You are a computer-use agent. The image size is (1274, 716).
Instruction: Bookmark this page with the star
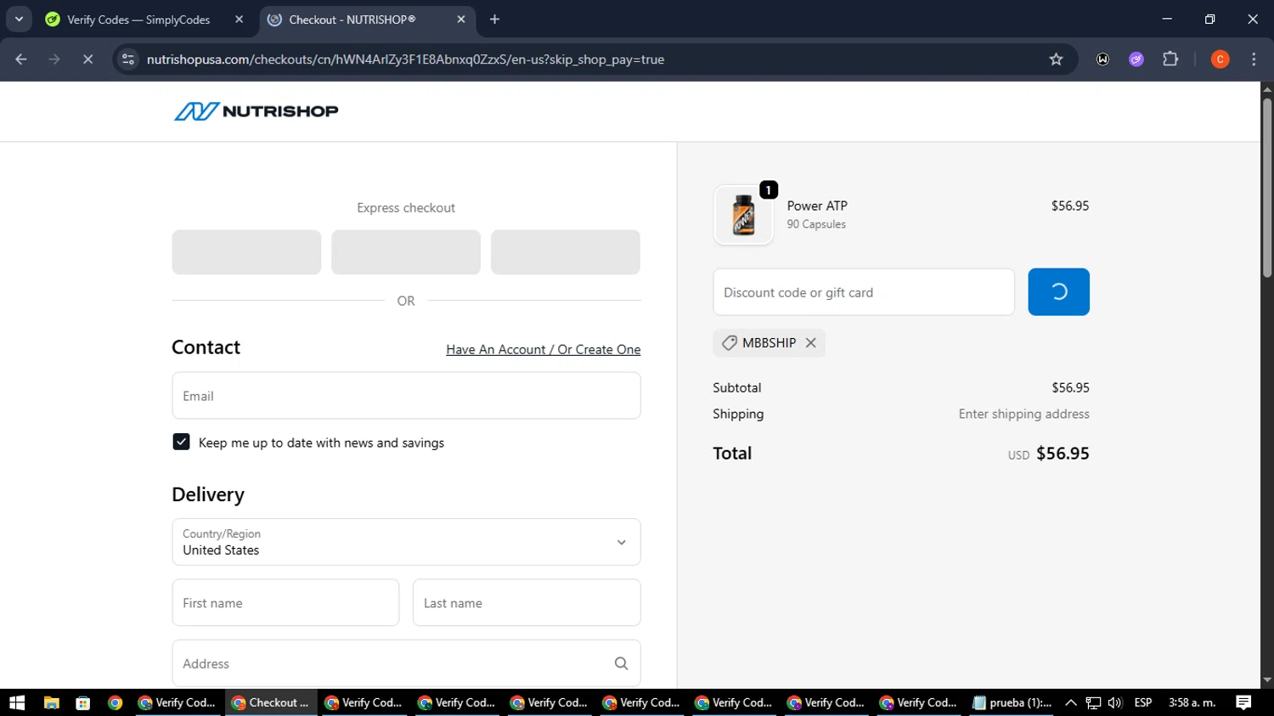pos(1056,59)
